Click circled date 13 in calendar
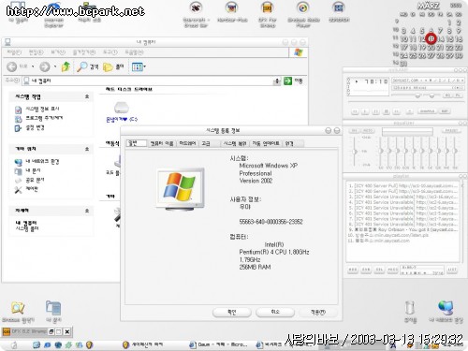 [431, 38]
